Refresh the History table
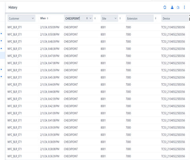 (165, 7)
